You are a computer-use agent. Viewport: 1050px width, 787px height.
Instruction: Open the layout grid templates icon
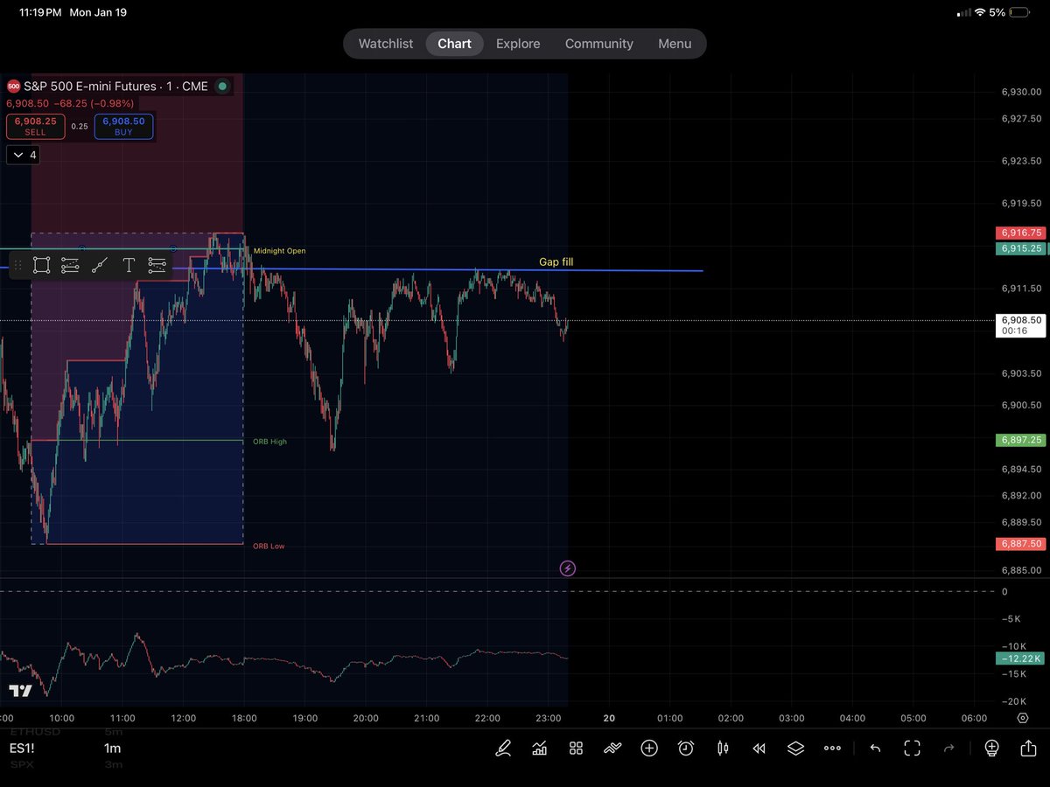pos(576,748)
